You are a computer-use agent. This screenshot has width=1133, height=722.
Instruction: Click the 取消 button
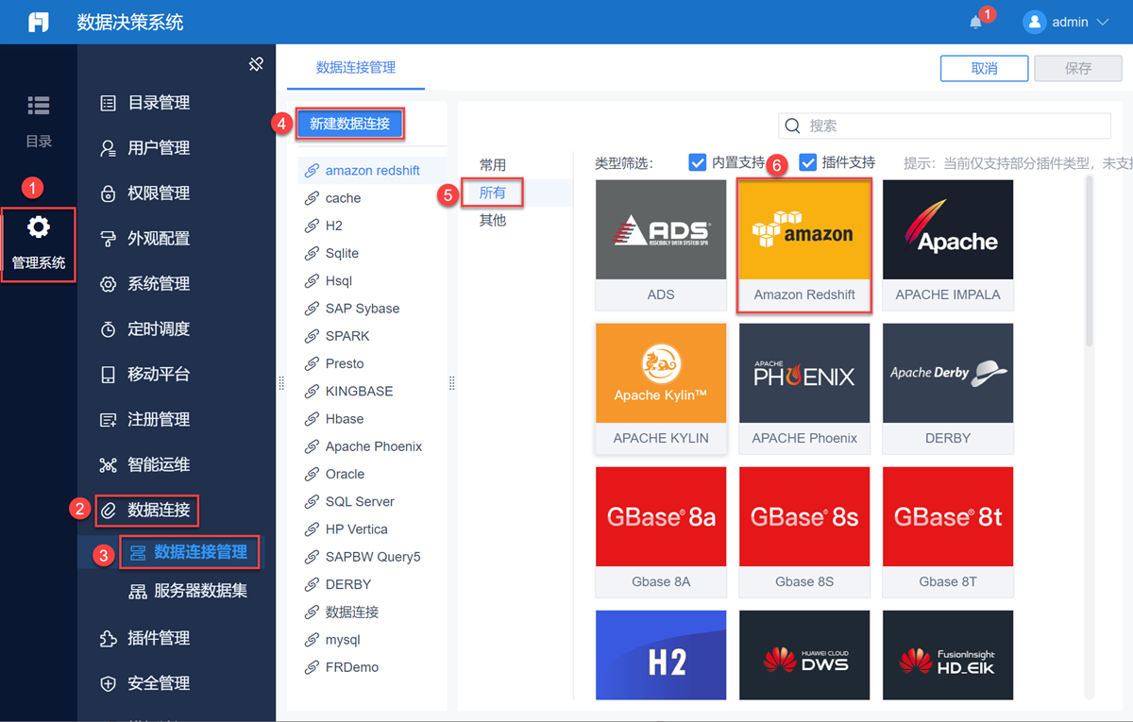coord(984,68)
